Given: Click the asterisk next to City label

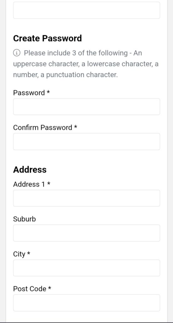Looking at the screenshot, I should point(29,253).
